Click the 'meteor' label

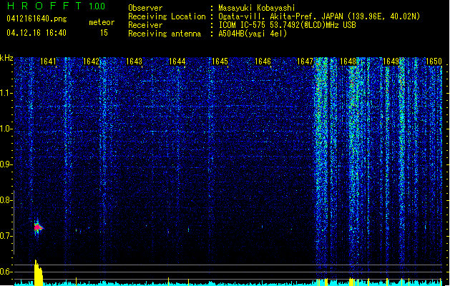coord(102,22)
